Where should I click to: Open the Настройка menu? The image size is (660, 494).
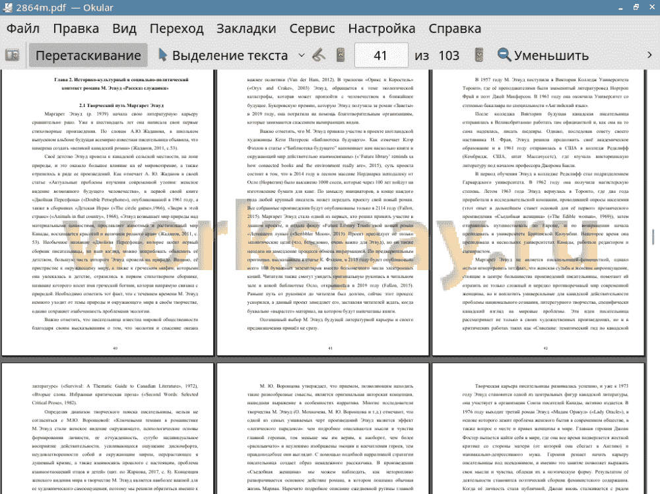(381, 28)
